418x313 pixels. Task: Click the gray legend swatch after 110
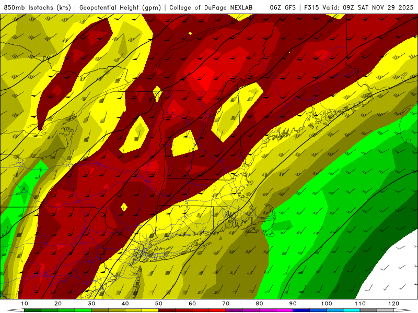368,310
